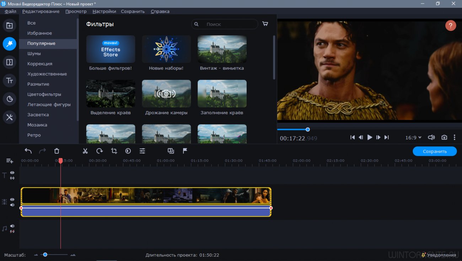Zoom out timeline with small mountain icon
The image size is (462, 261).
36,255
